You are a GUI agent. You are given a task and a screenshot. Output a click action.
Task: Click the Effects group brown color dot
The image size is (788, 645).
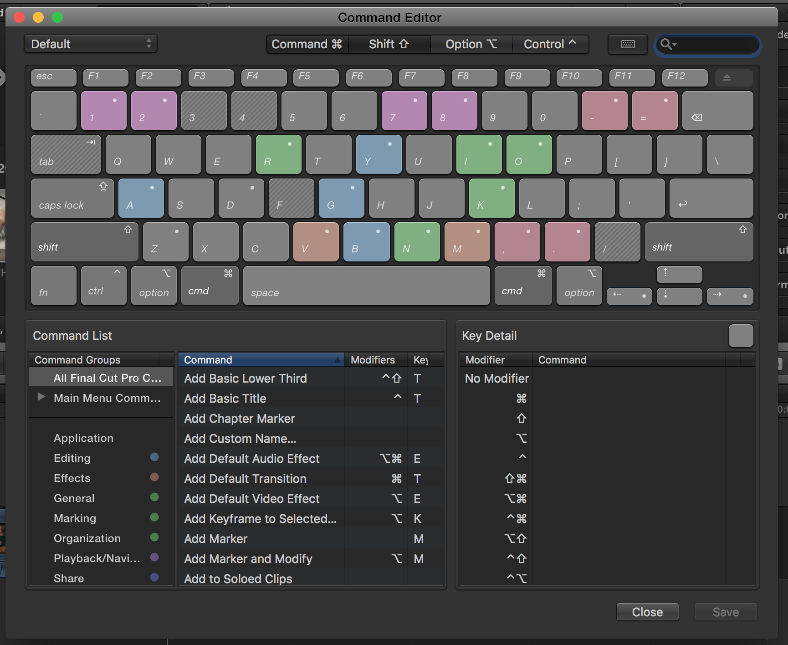(x=154, y=477)
